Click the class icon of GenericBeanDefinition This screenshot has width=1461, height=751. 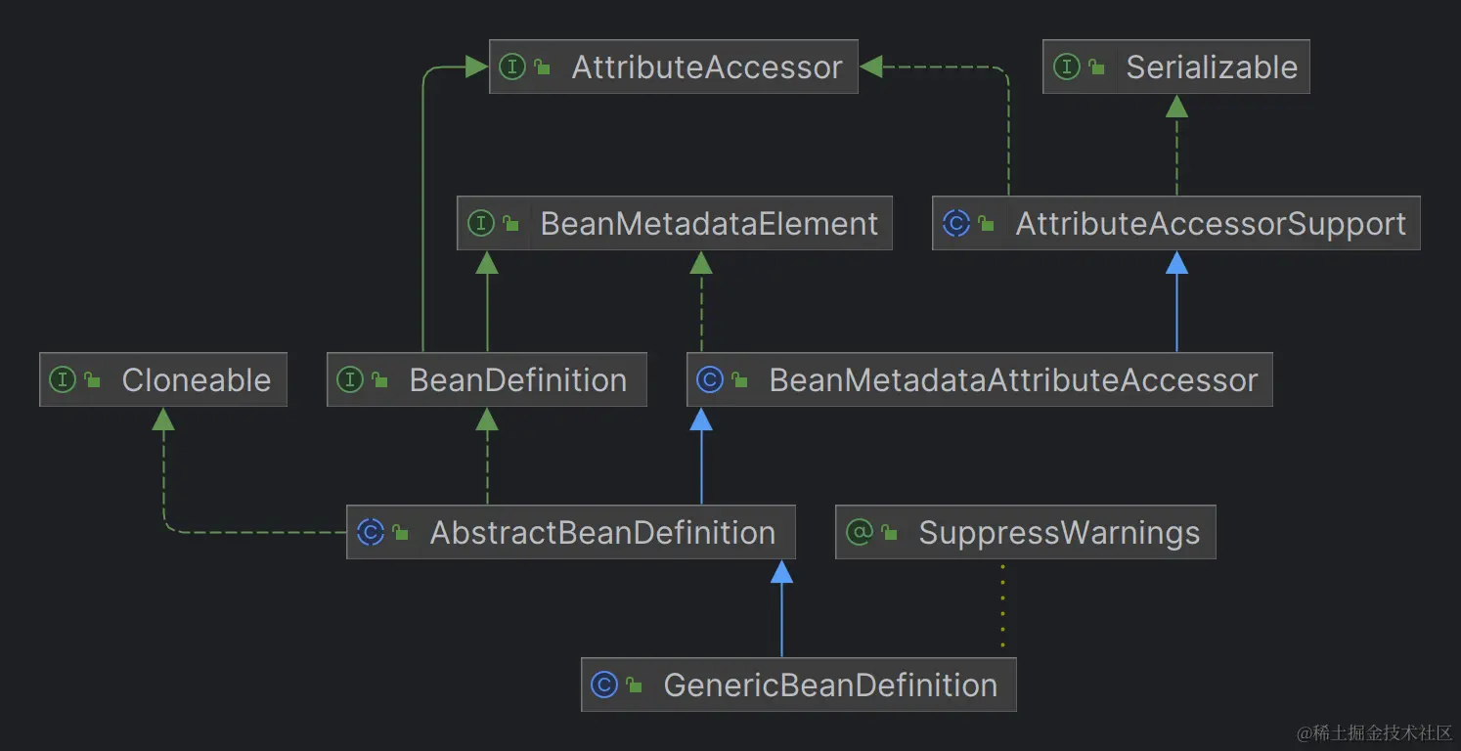click(605, 685)
